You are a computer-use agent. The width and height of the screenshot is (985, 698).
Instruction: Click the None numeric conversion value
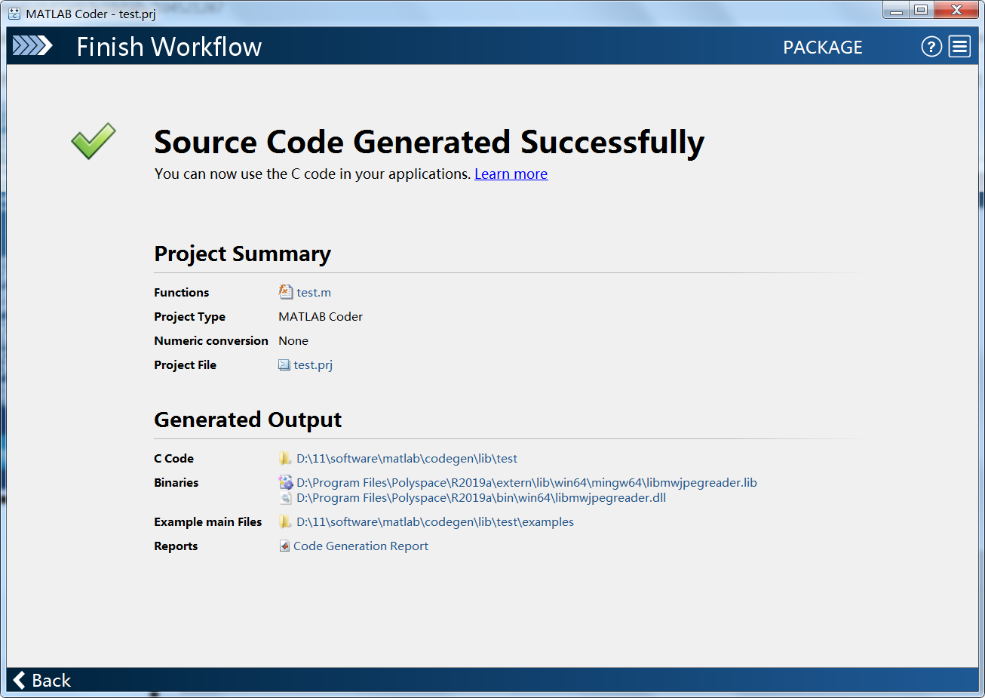293,341
